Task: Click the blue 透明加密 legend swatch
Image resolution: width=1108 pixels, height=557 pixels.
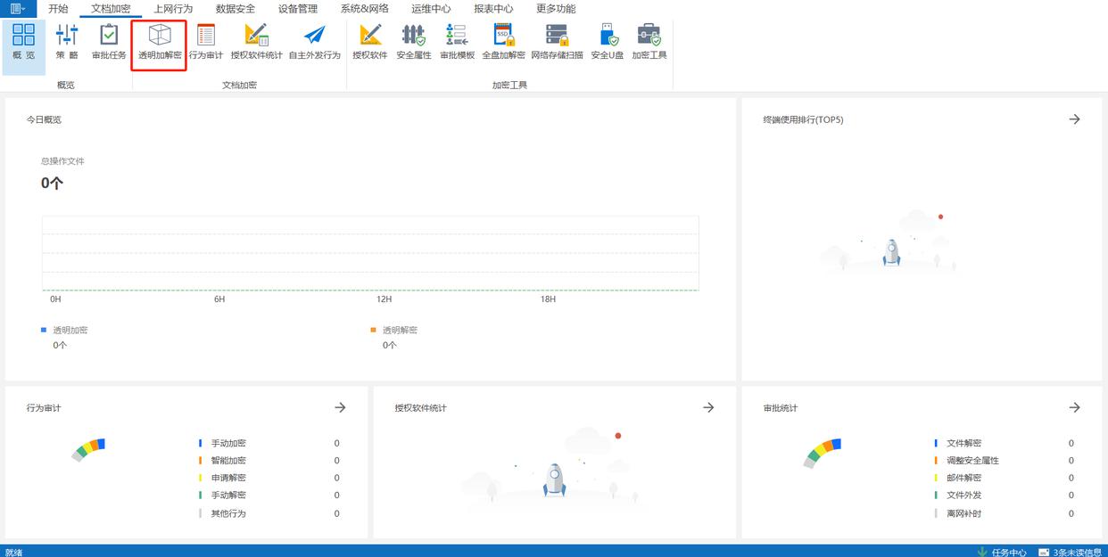Action: click(x=44, y=330)
